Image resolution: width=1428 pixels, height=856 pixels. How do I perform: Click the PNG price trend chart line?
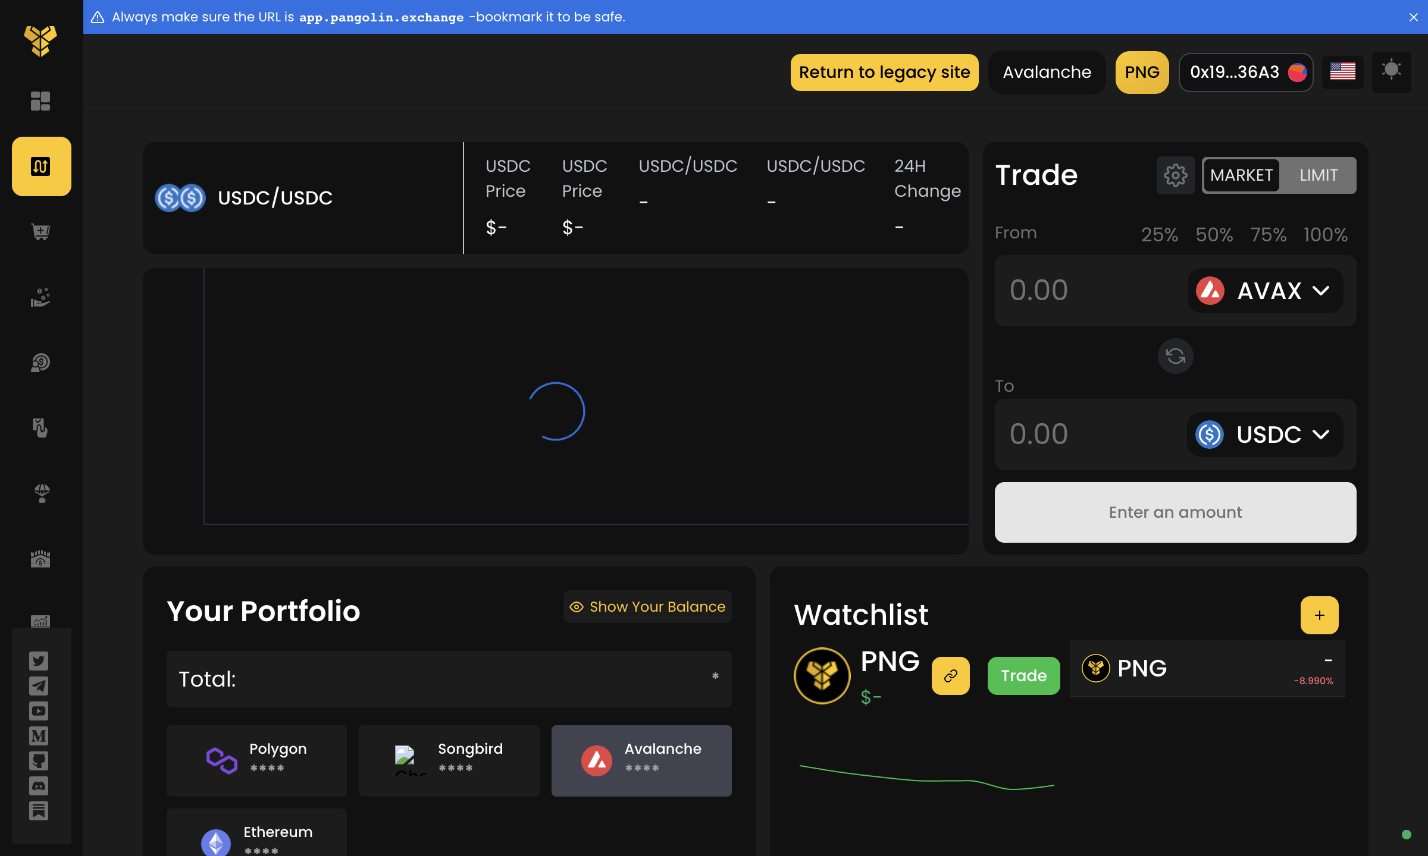(x=927, y=777)
